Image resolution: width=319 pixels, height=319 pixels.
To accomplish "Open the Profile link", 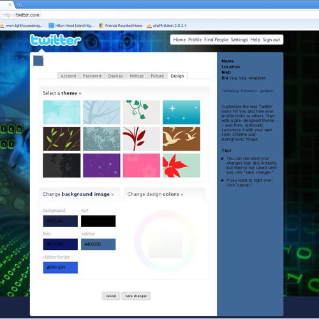I will coord(195,40).
